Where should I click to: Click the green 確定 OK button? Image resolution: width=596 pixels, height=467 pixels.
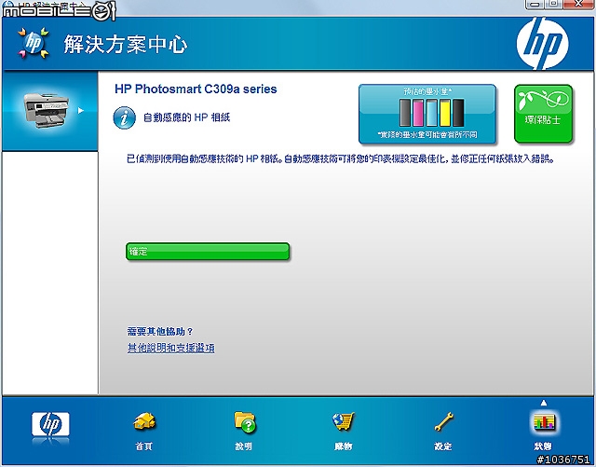coord(208,252)
